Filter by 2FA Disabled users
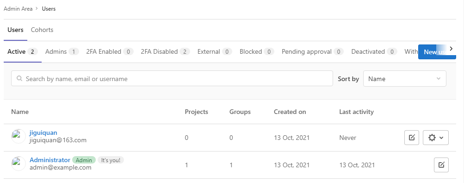The image size is (464, 183). click(165, 52)
